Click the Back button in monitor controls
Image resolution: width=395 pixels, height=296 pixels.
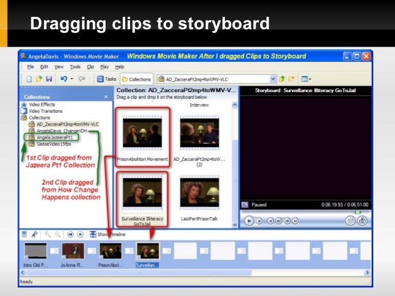coord(270,221)
